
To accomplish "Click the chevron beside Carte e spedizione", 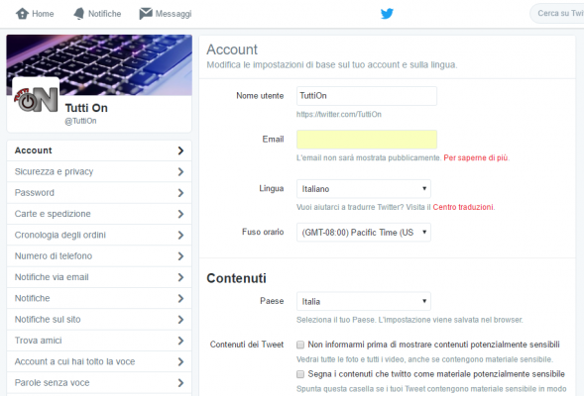I will coord(180,214).
